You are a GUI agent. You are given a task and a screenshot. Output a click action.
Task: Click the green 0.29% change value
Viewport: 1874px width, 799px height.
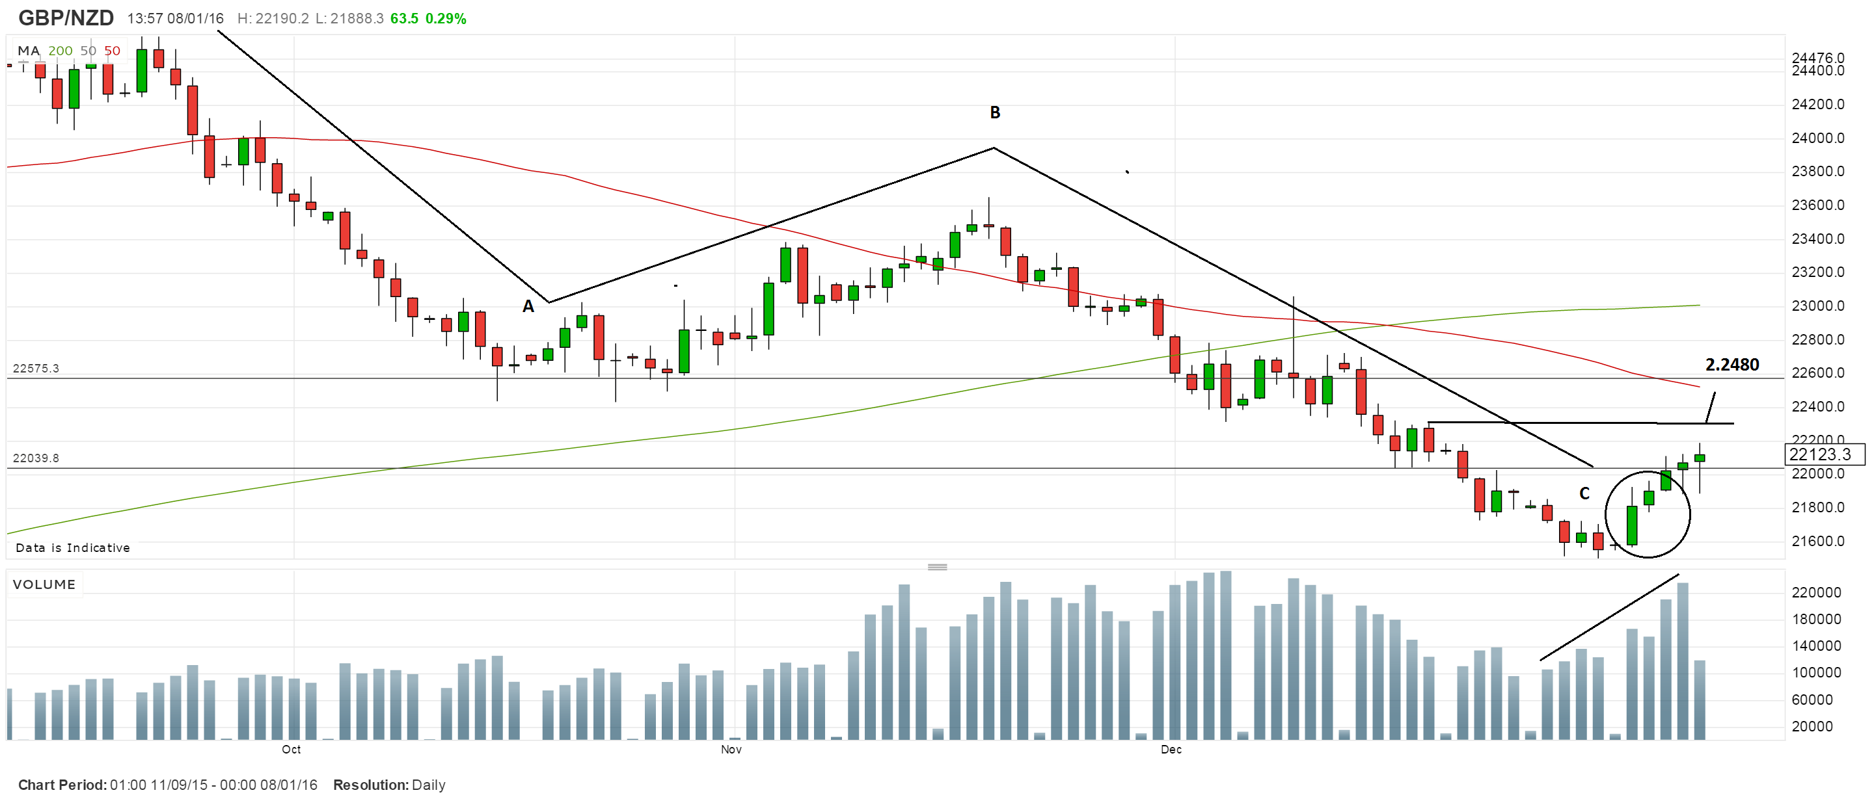(445, 19)
